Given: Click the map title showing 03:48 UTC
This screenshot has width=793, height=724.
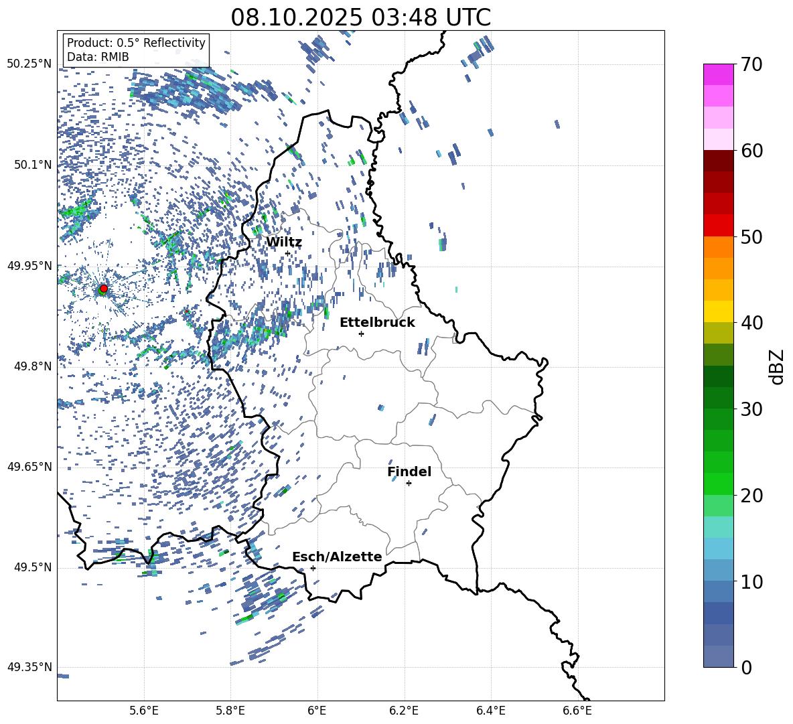Looking at the screenshot, I should [x=360, y=17].
